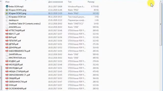
Task: Click the file list vertical scrollbar thumb
Action: tap(161, 24)
